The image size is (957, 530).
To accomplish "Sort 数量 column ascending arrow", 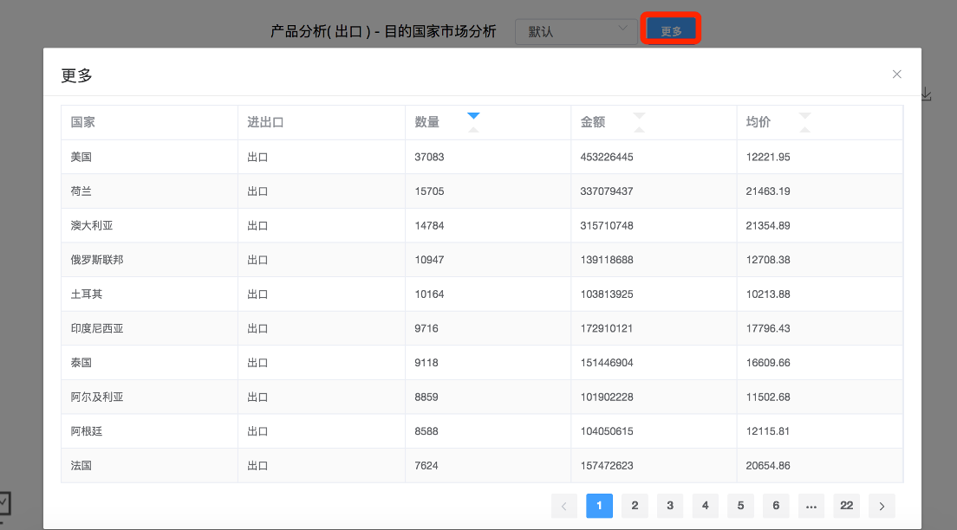I will (473, 129).
